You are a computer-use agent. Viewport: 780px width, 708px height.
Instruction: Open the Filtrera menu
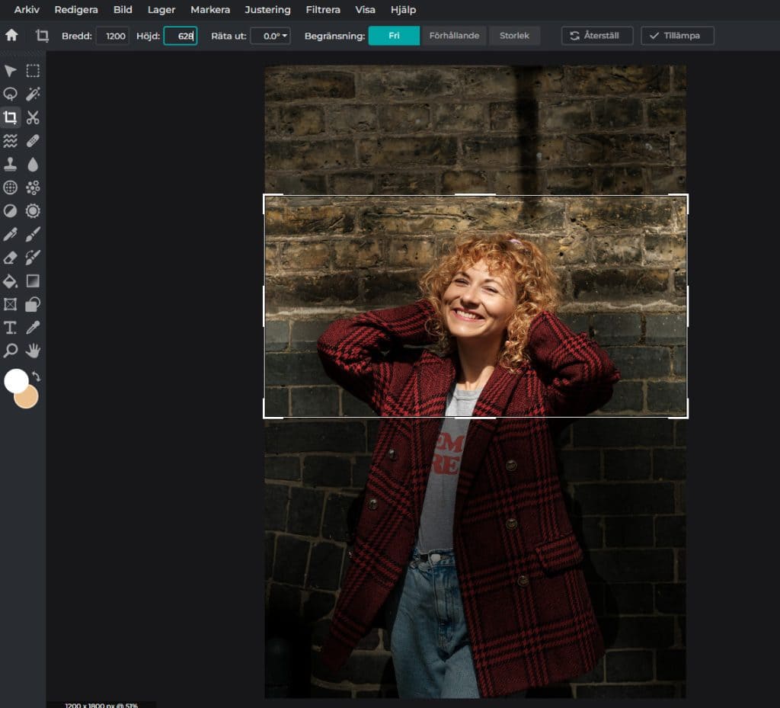323,10
